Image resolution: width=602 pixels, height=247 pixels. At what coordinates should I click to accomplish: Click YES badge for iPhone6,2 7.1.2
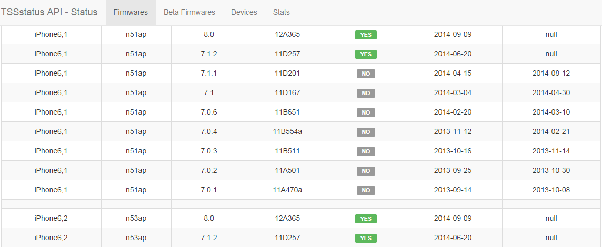(x=366, y=239)
